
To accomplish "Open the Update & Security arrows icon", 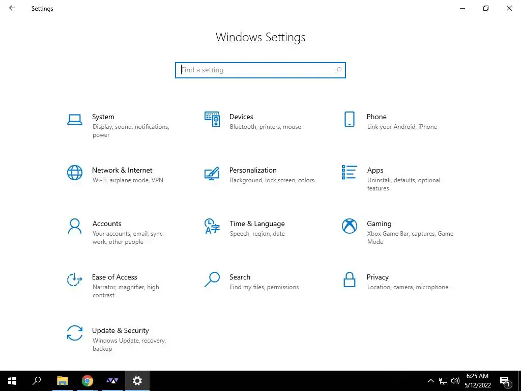I will point(75,333).
